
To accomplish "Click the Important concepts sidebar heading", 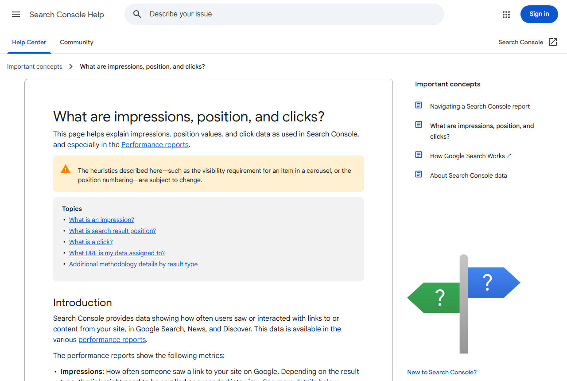I will 447,84.
